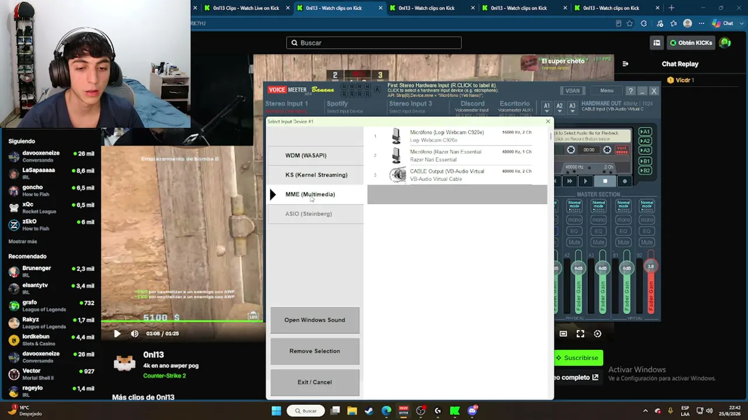The image size is (748, 420).
Task: Focus the Kick Buscar search field
Action: (374, 43)
